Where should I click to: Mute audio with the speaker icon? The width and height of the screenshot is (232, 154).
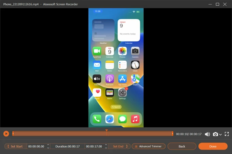(207, 134)
